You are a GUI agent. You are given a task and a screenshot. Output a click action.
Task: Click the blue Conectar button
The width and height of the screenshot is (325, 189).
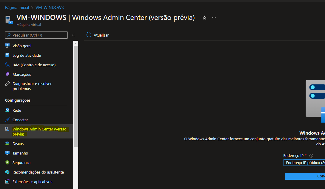(305, 176)
